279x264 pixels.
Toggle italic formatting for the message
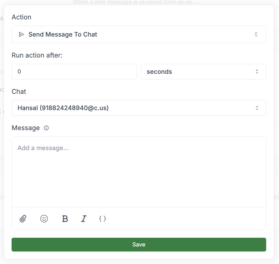click(84, 219)
